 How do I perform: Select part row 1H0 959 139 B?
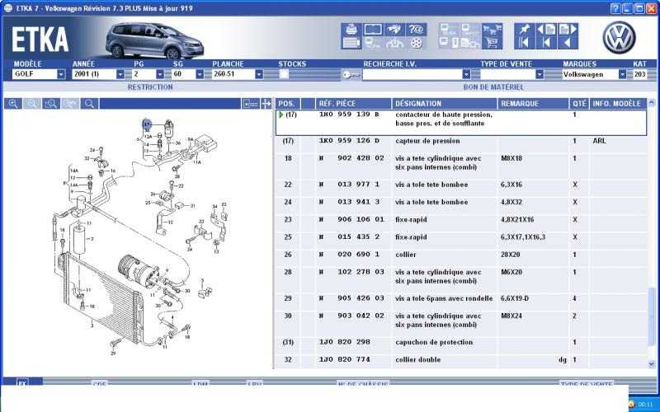pos(461,123)
